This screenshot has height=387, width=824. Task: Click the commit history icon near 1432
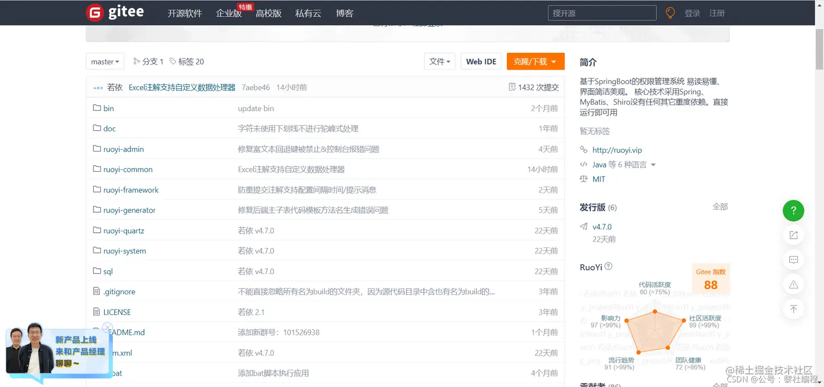tap(512, 87)
